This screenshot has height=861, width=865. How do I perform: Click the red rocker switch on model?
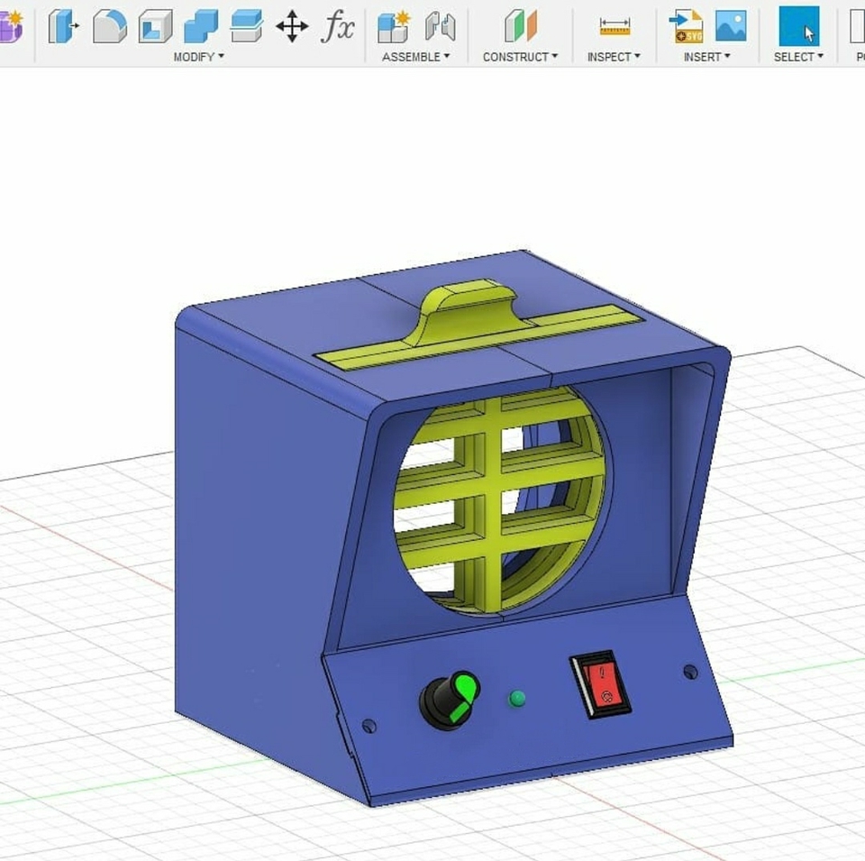(601, 685)
